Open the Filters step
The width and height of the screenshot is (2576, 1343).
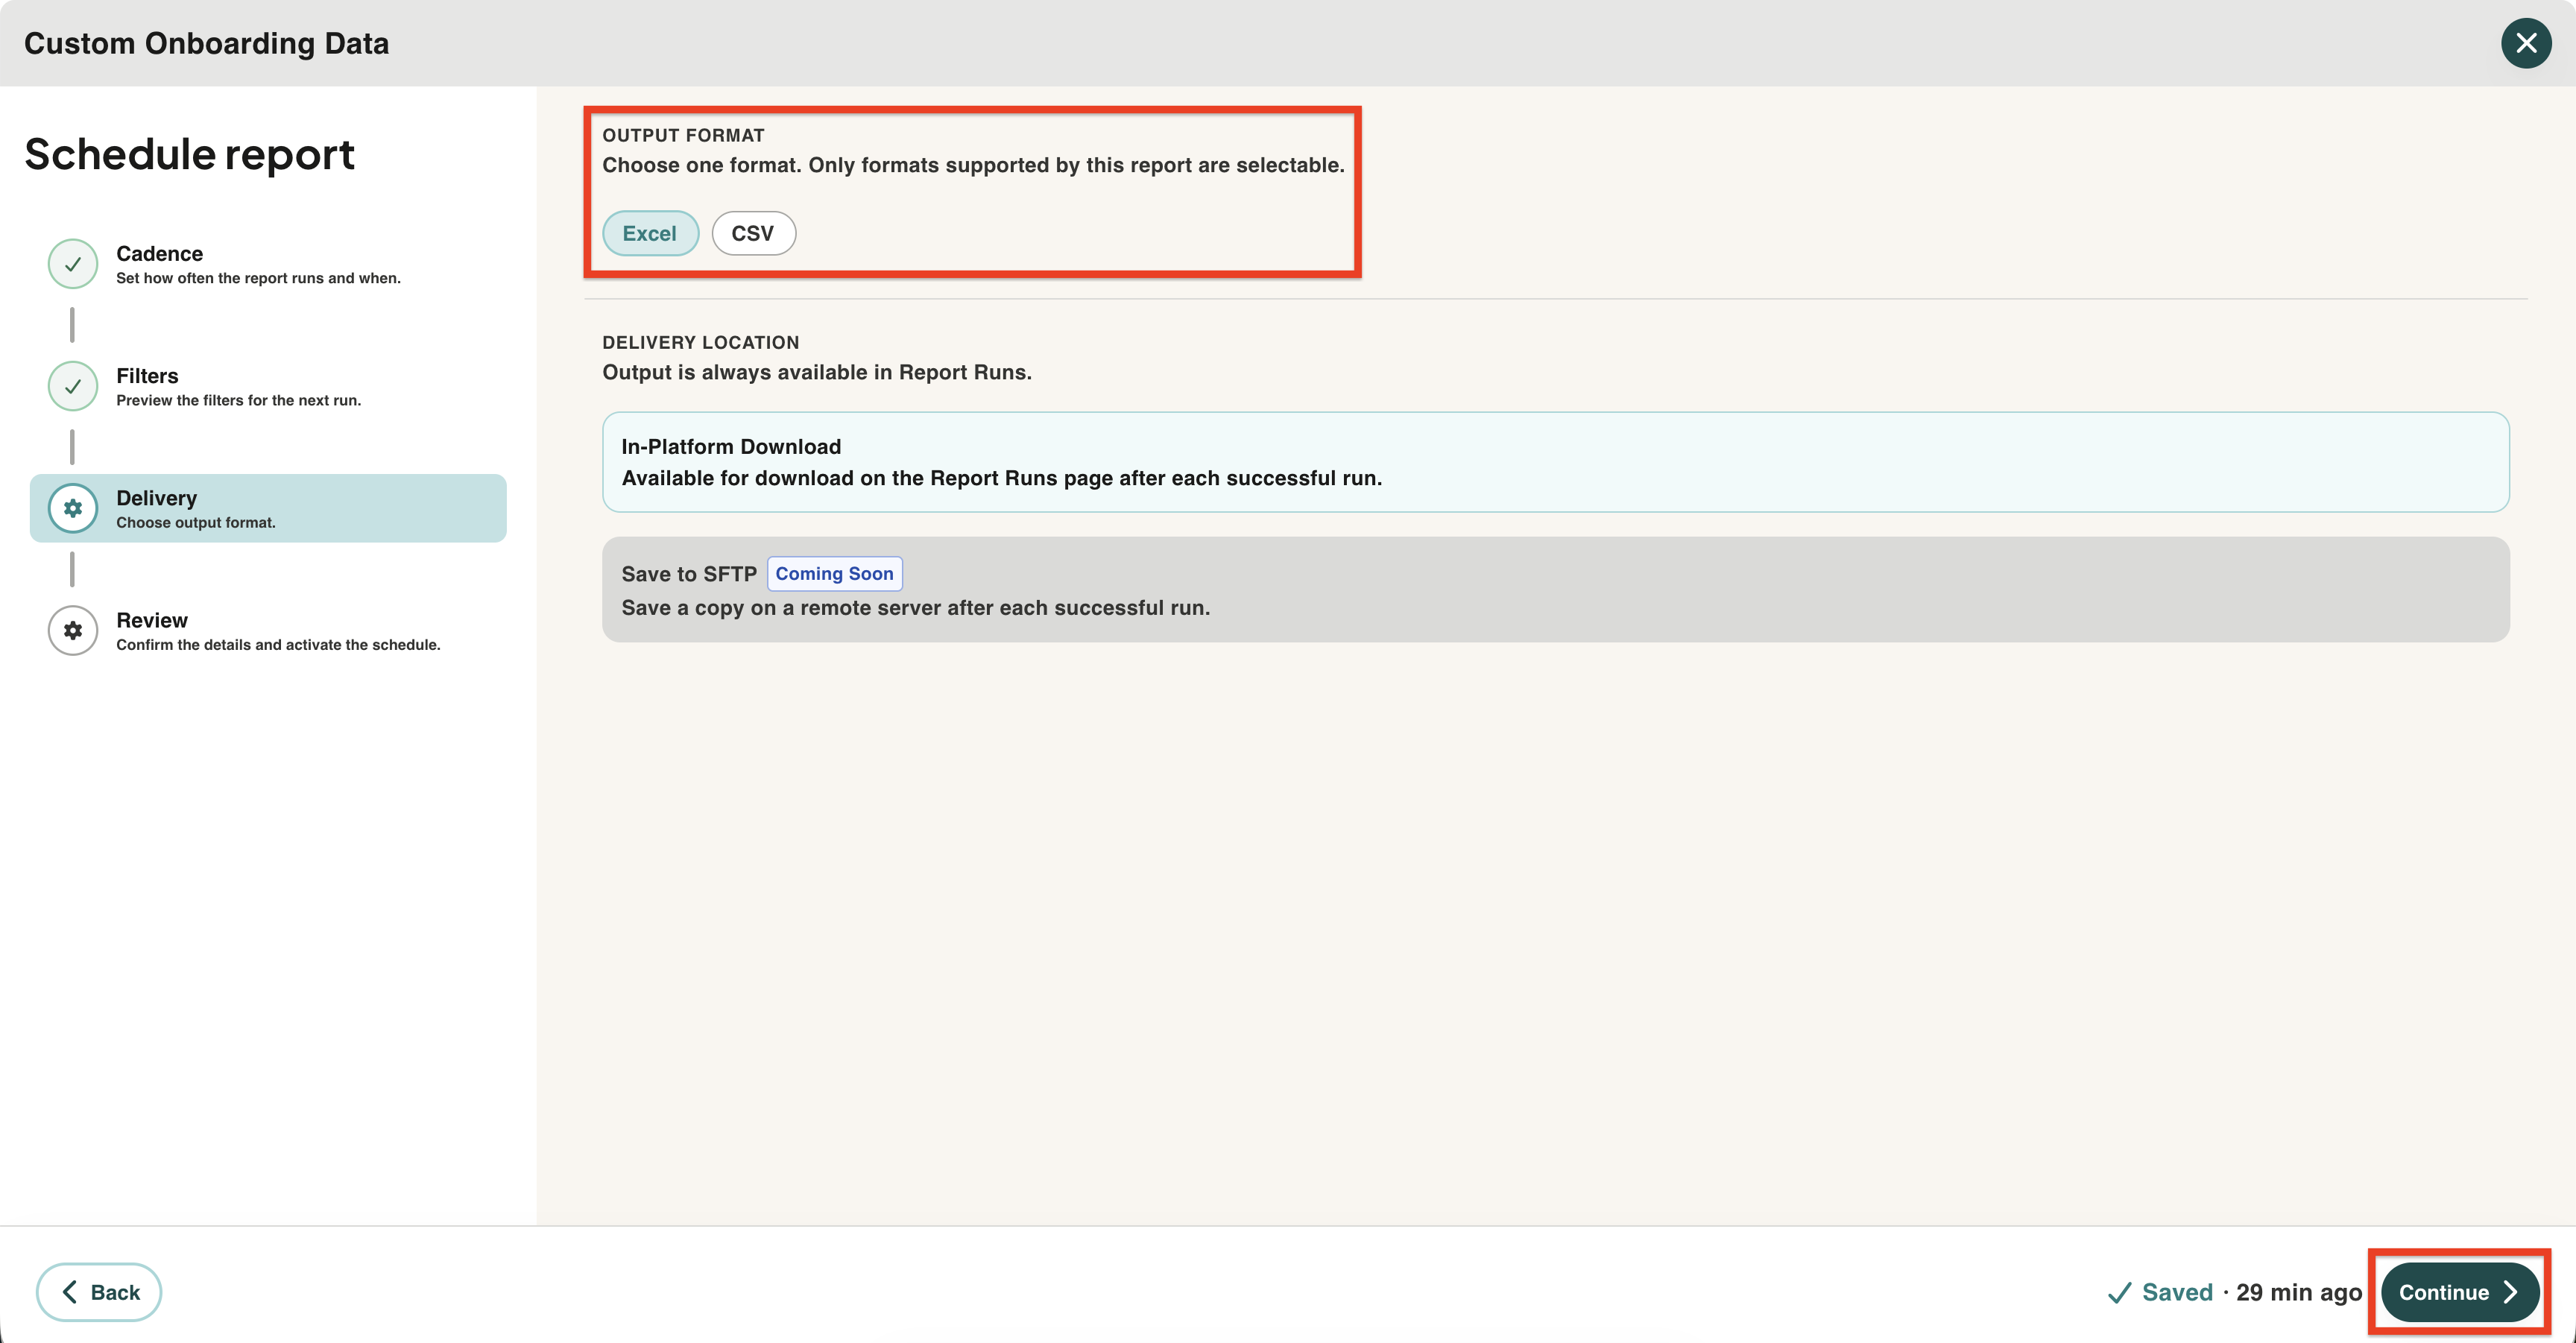(x=268, y=386)
